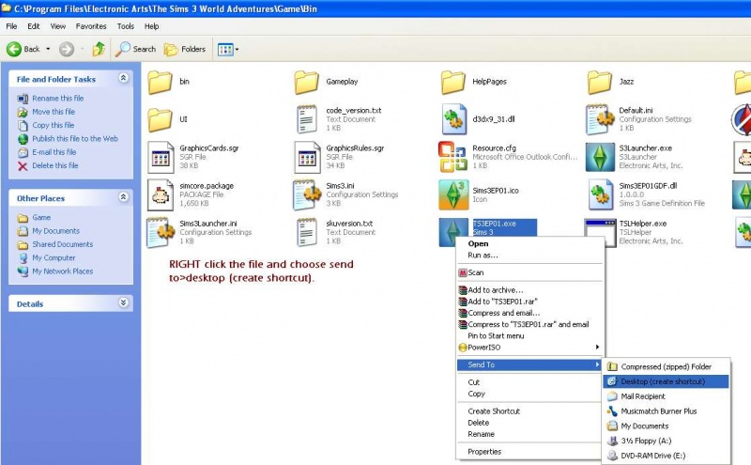Select Desktop (create shortcut) in Send To
The image size is (751, 465).
pyautogui.click(x=667, y=381)
